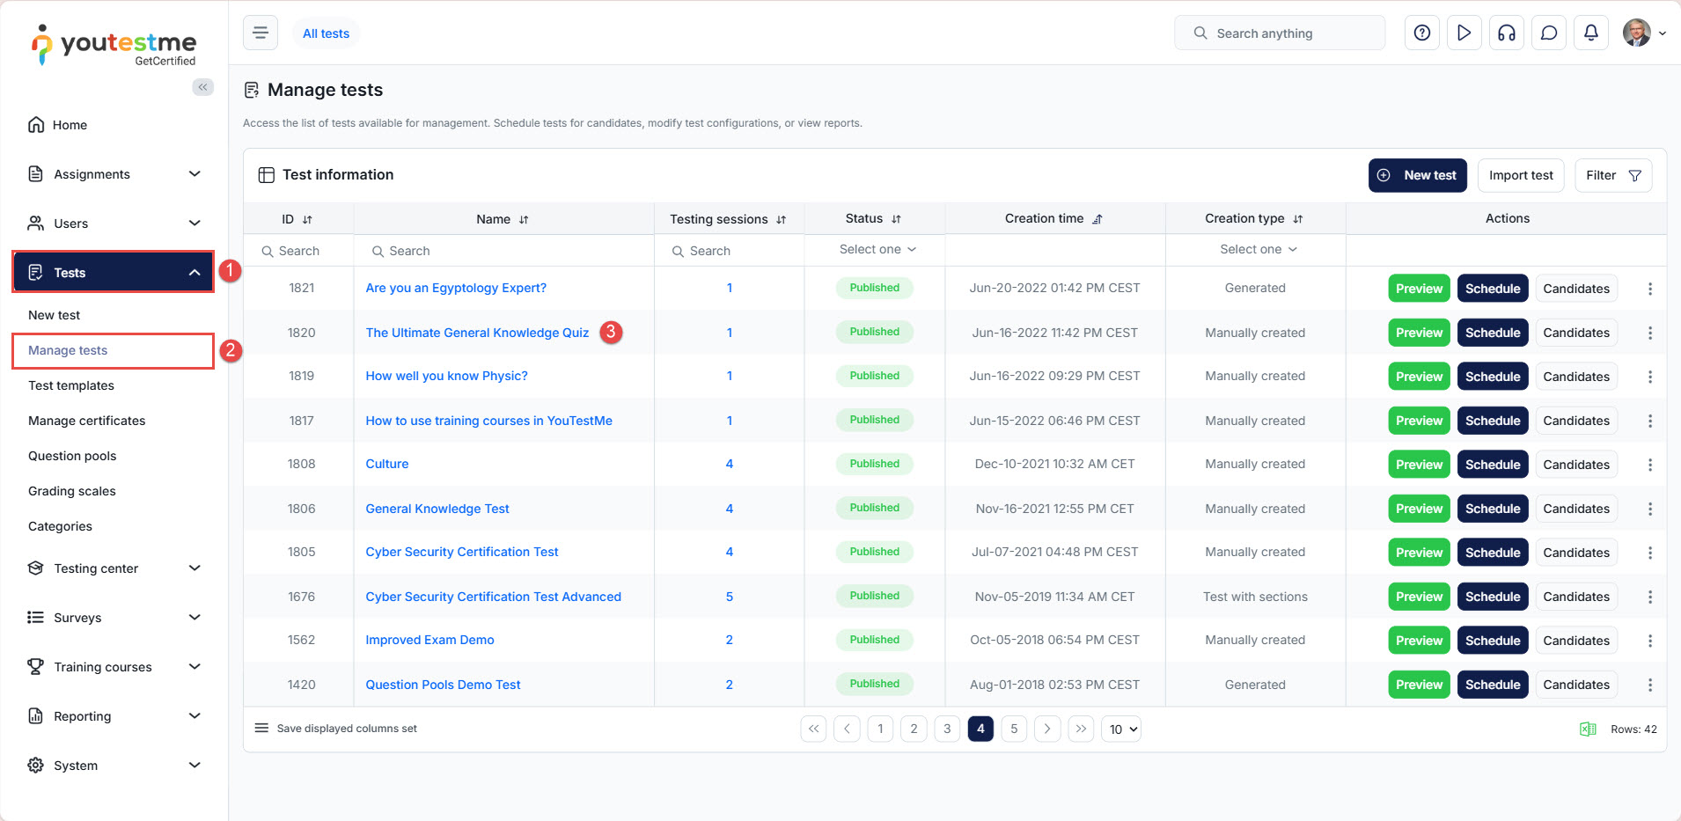
Task: Click the New test button
Action: click(x=1417, y=175)
